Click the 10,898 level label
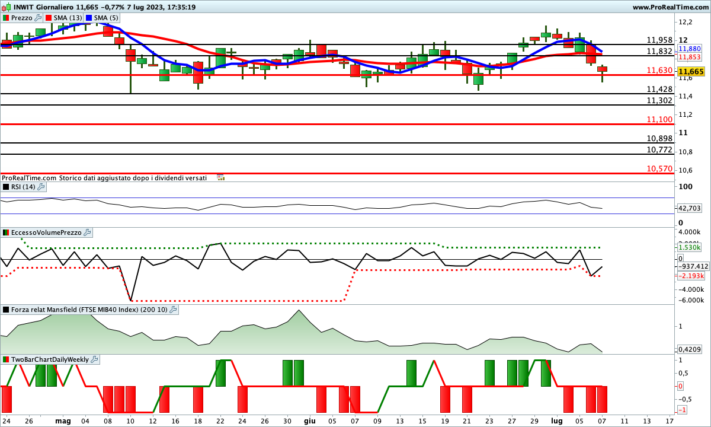The width and height of the screenshot is (711, 427). [x=659, y=138]
